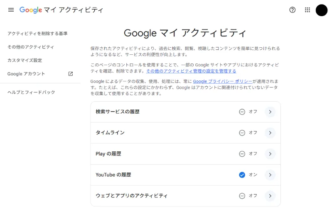Open その他のアクティビティ in sidebar
332x209 pixels.
(31, 47)
